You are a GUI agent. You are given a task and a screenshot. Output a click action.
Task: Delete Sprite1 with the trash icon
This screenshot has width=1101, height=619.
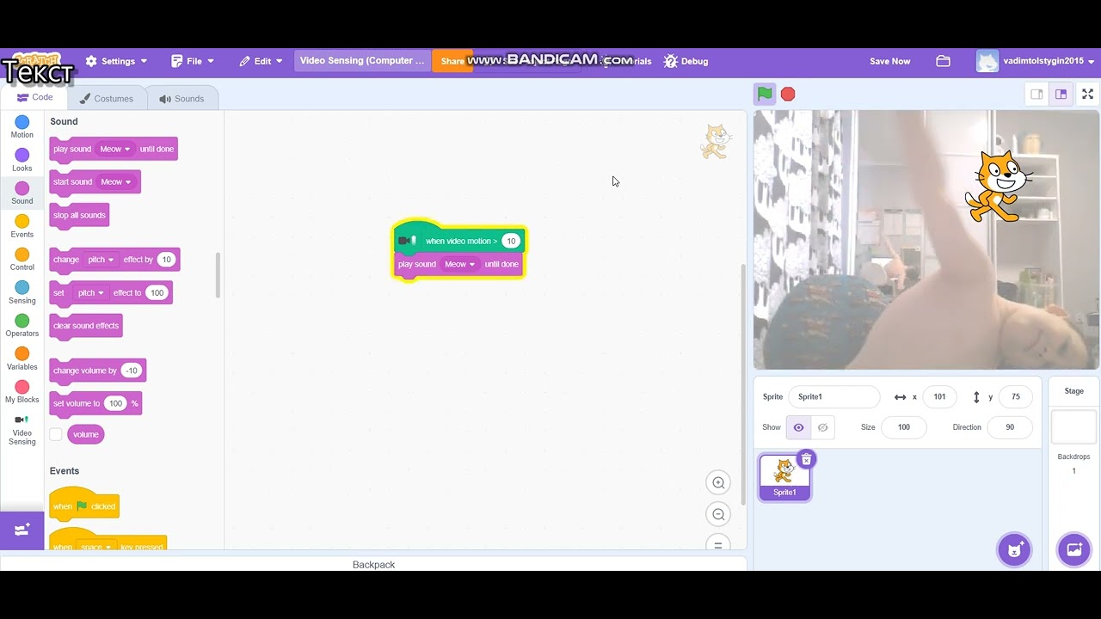click(x=806, y=459)
